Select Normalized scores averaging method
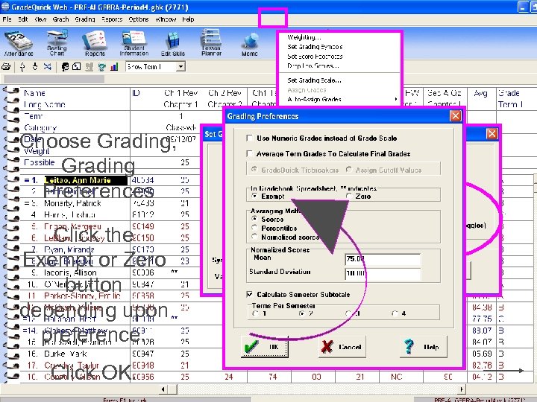537x402 pixels. click(254, 237)
